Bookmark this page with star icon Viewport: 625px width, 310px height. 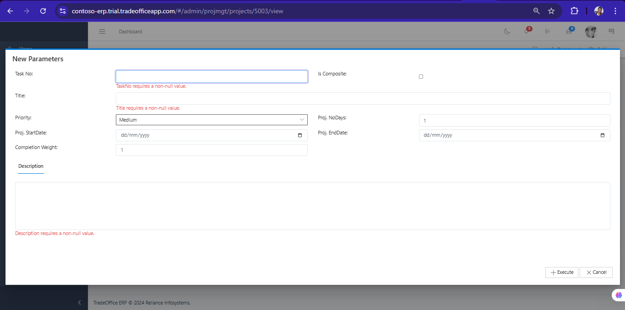pos(551,11)
